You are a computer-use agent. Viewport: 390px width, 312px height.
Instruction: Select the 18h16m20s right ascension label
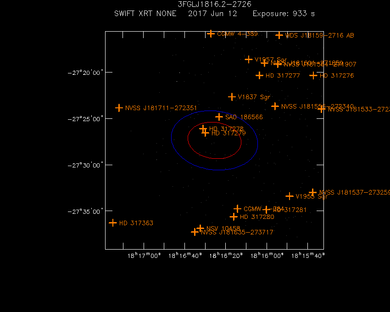coord(226,256)
